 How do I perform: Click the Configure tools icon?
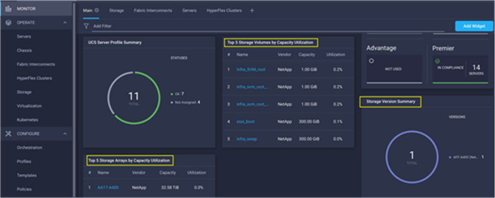pyautogui.click(x=9, y=134)
